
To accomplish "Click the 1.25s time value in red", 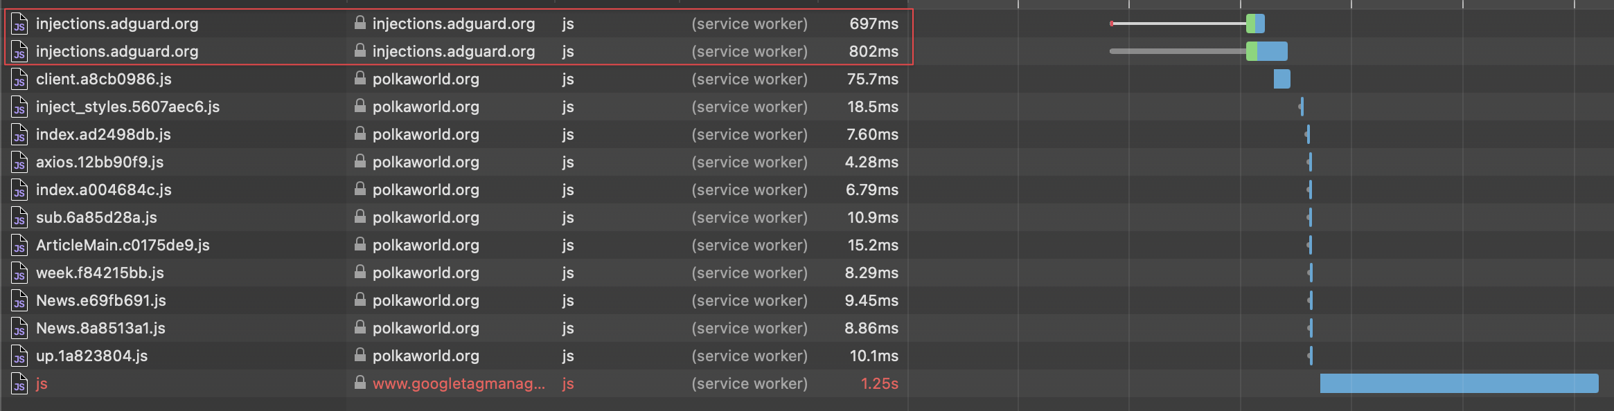I will pos(879,383).
